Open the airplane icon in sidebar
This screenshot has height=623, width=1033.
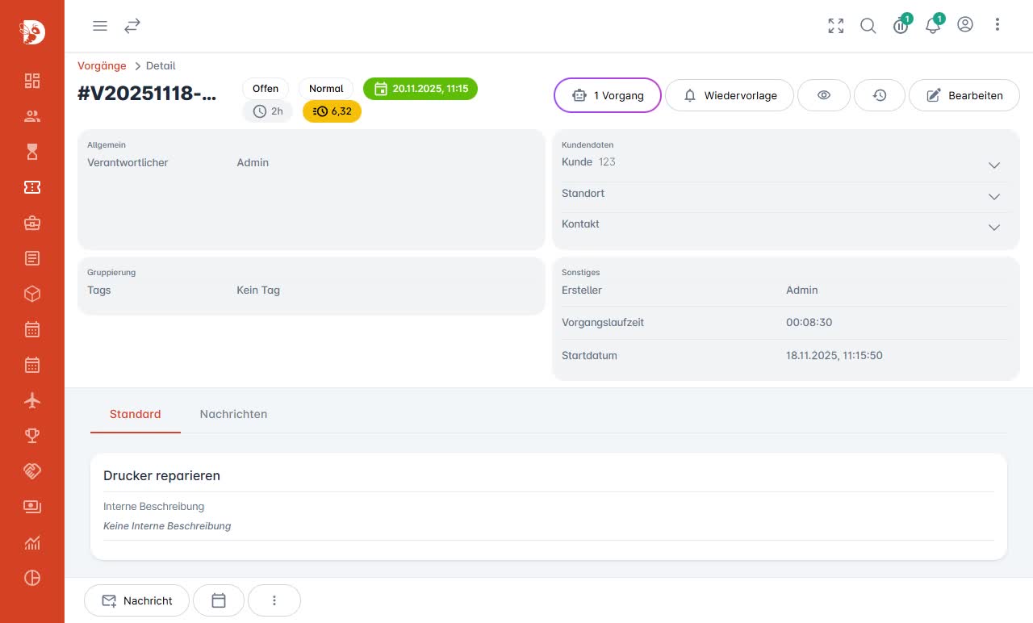click(x=32, y=400)
